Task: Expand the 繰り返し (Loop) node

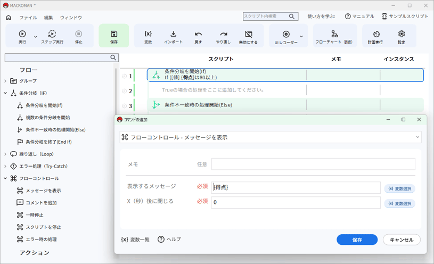Action: coord(5,154)
